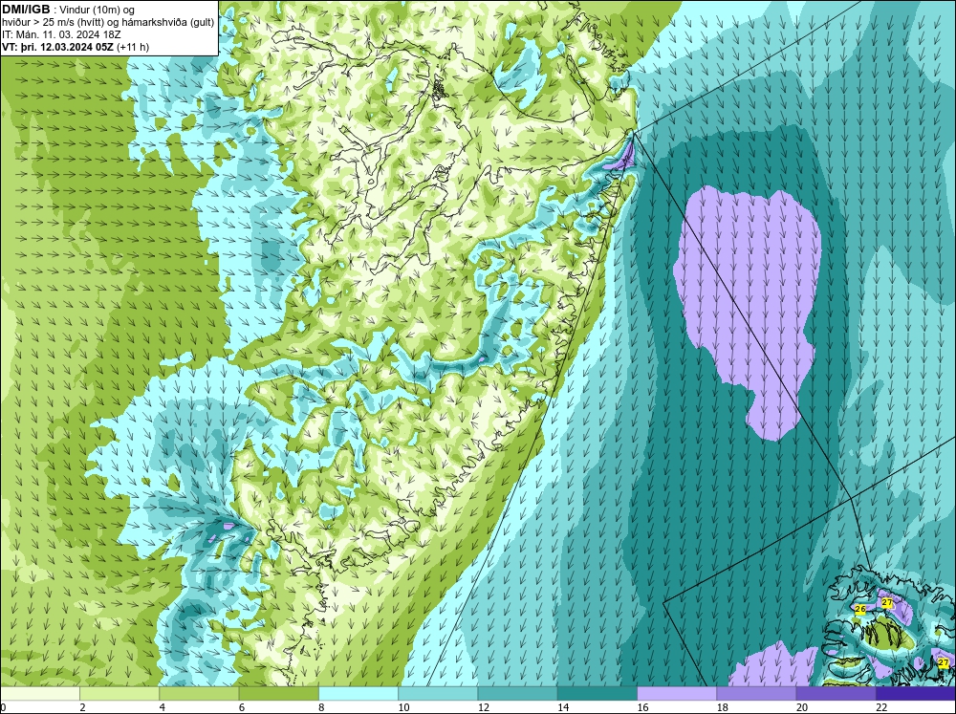
Task: Click the "6" tick label on the color scale
Action: tap(242, 707)
